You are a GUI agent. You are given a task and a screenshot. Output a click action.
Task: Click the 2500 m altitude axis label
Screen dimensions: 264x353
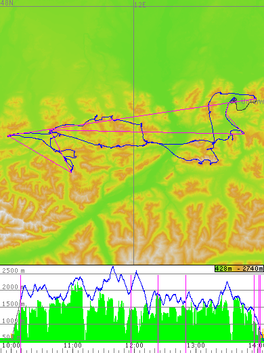14,271
